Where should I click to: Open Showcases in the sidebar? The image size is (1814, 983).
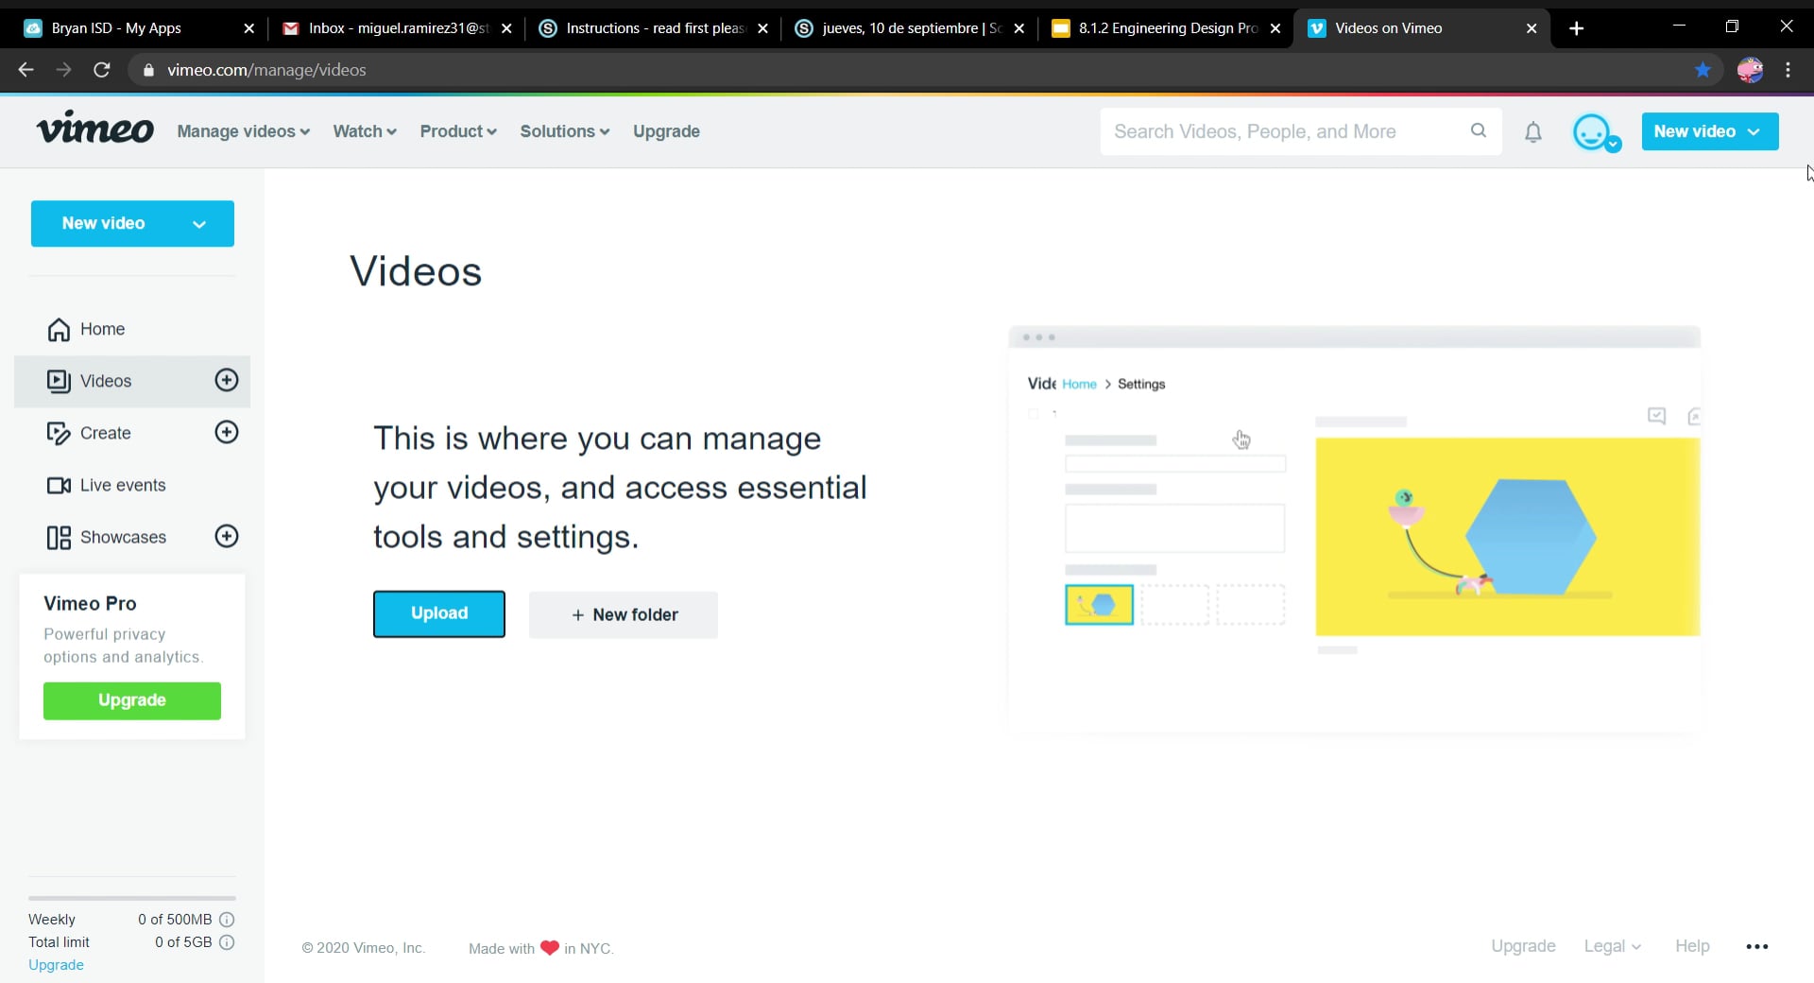pos(106,537)
